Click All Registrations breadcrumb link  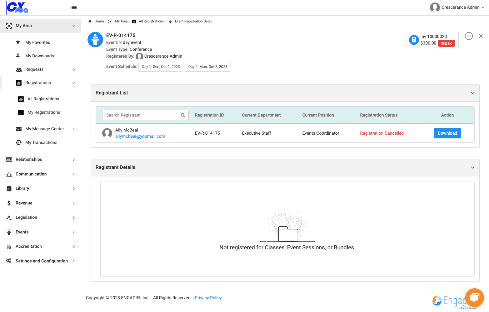pyautogui.click(x=151, y=21)
